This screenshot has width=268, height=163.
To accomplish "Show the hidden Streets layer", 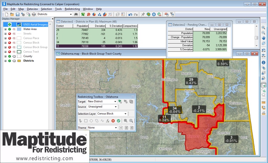I will (x=10, y=34).
